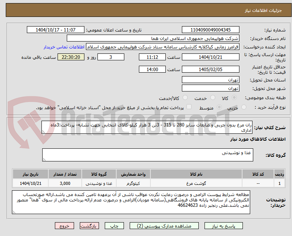The width and height of the screenshot is (292, 236).
Task: Select the کالا radio button
Action: [x=234, y=98]
